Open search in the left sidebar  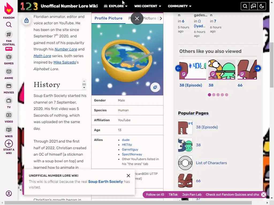[x=9, y=25]
